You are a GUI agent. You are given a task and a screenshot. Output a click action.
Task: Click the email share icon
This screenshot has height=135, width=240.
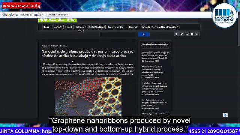pos(192,34)
